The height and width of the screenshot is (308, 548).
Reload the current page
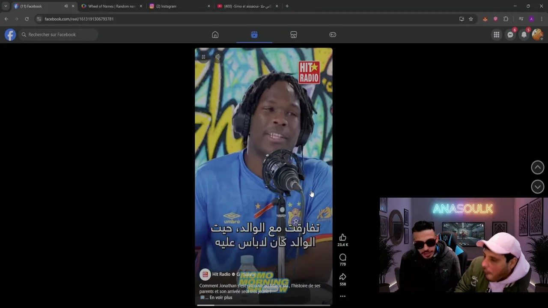tap(27, 19)
